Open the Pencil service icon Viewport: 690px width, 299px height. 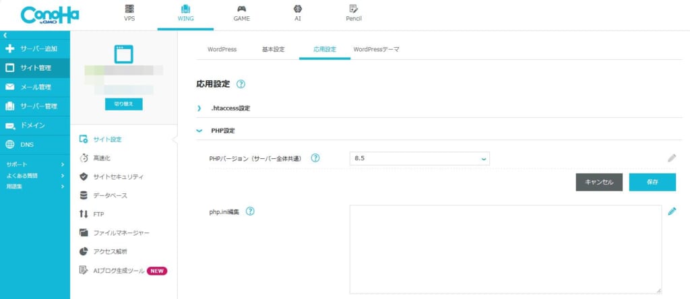pyautogui.click(x=353, y=8)
